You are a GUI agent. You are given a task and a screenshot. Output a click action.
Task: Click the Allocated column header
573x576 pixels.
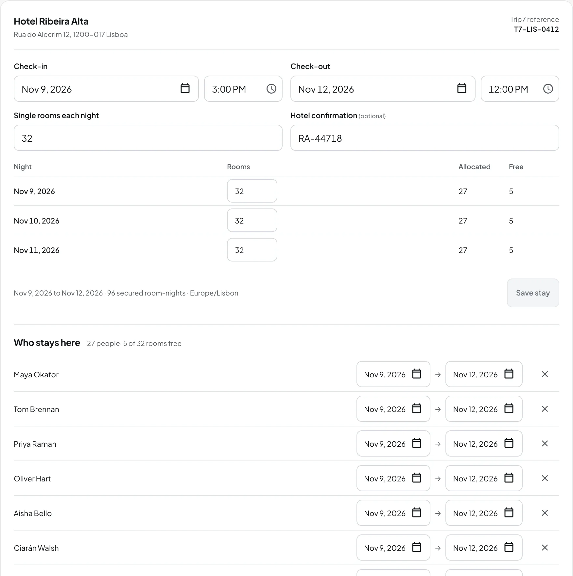tap(474, 167)
